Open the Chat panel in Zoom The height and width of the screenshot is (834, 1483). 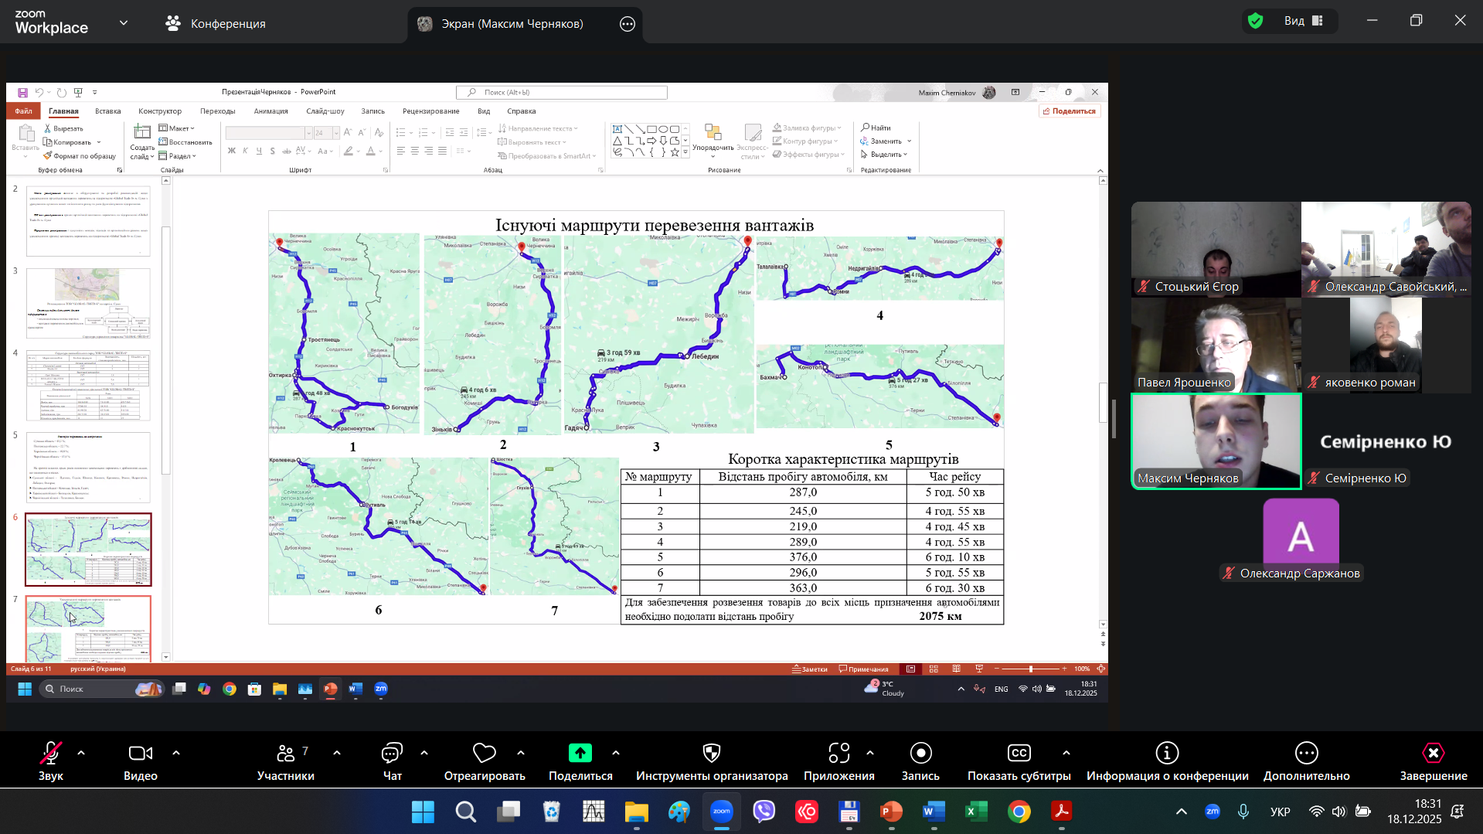click(392, 754)
